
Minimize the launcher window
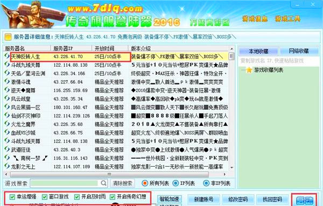click(298, 4)
